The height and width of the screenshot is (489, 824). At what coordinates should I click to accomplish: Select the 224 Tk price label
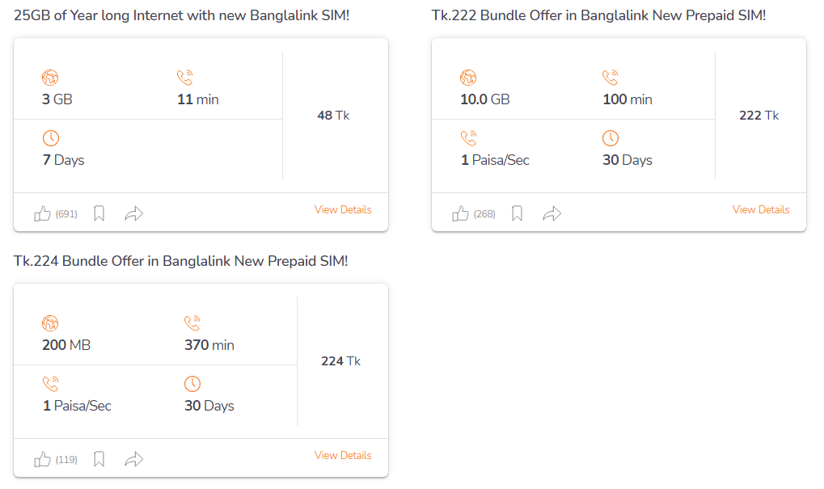tap(340, 360)
